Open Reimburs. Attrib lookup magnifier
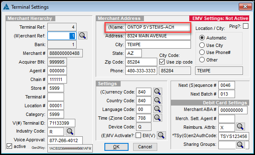 [240, 127]
